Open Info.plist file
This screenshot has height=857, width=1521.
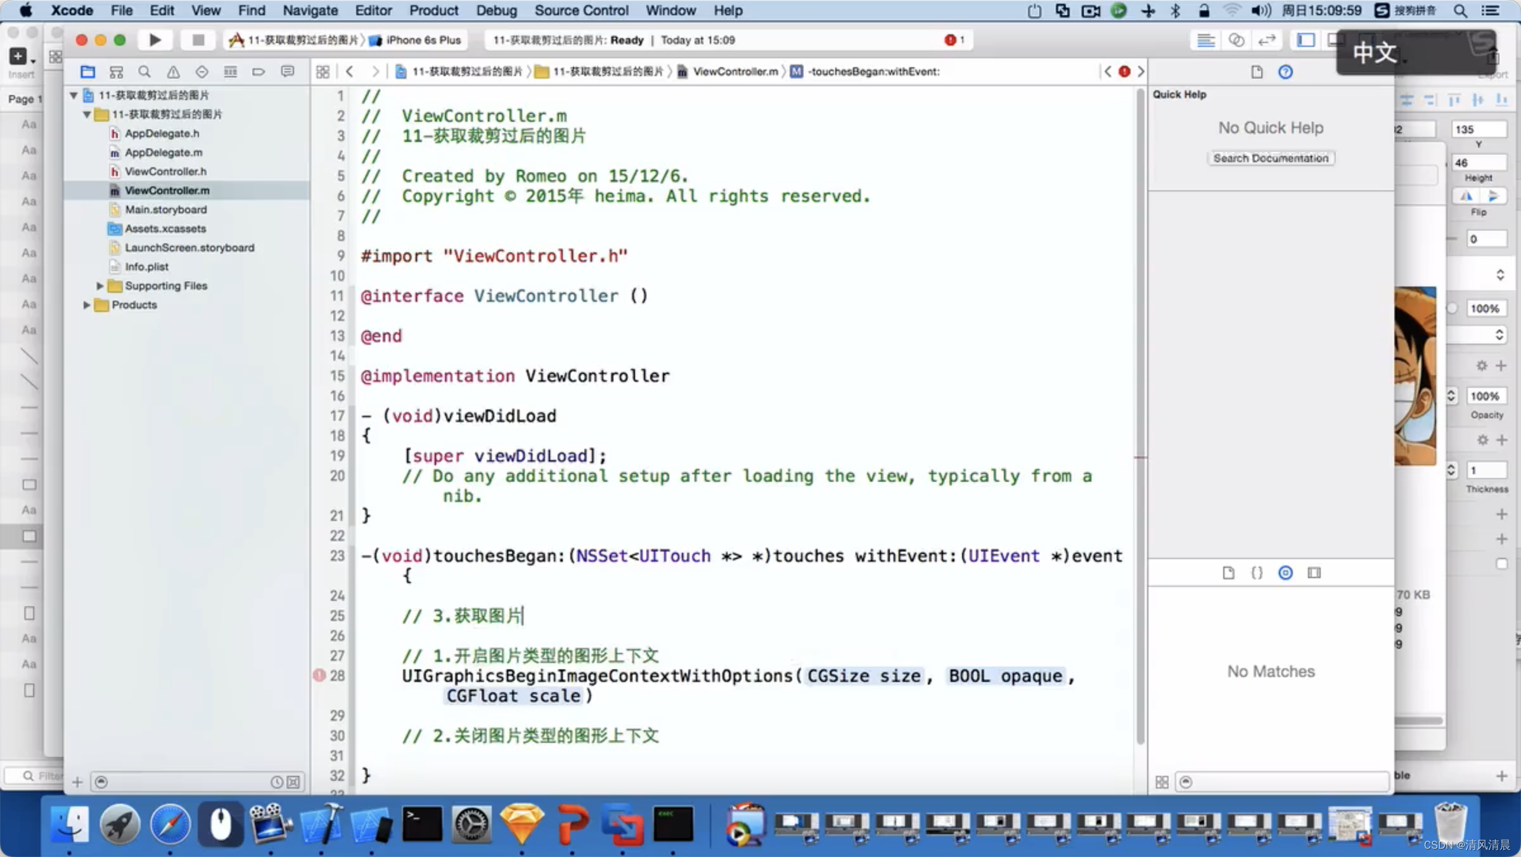click(x=146, y=266)
